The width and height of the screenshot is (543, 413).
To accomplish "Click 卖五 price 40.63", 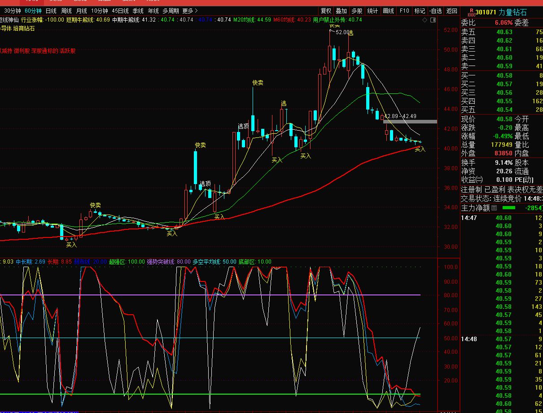I will pos(504,32).
